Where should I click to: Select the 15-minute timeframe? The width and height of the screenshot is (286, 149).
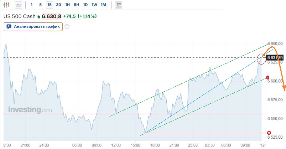click(49, 5)
